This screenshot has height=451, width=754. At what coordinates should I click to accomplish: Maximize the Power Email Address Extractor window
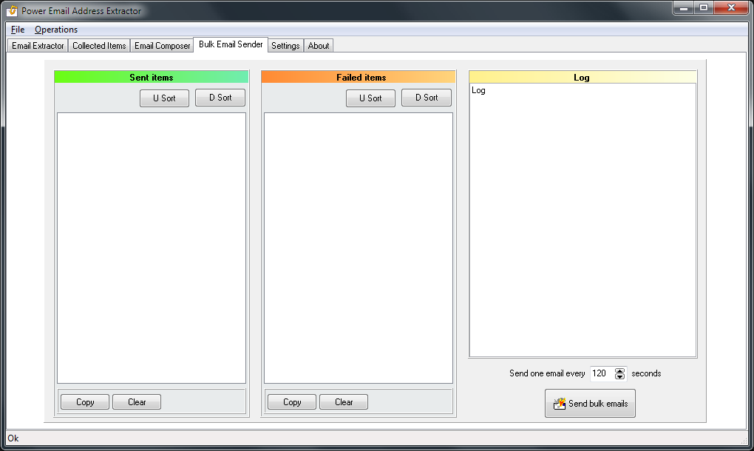point(704,7)
